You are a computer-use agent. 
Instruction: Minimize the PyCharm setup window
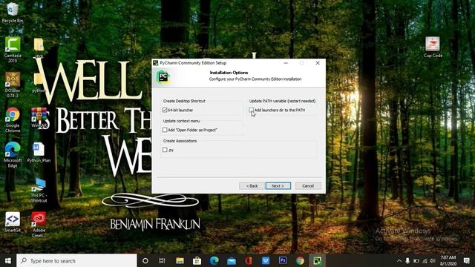(286, 63)
